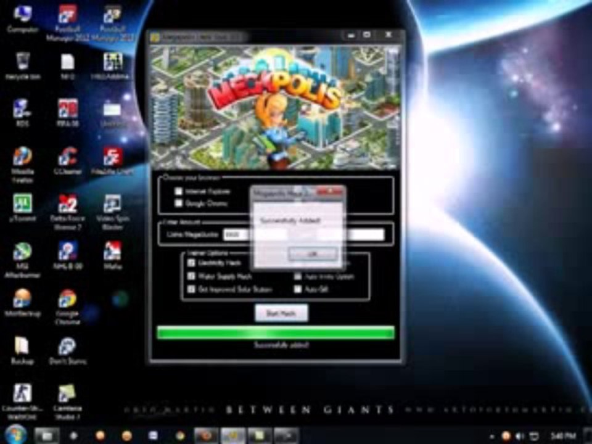
Task: Open the FileZilla desktop shortcut
Action: pos(112,160)
